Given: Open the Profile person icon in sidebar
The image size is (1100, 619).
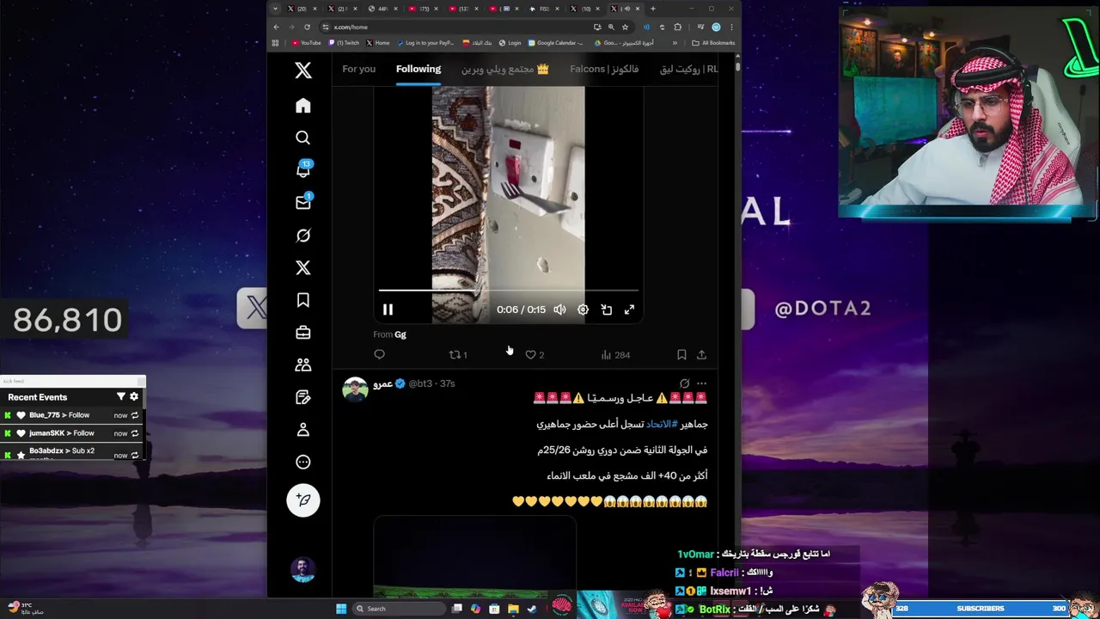Looking at the screenshot, I should click(303, 430).
